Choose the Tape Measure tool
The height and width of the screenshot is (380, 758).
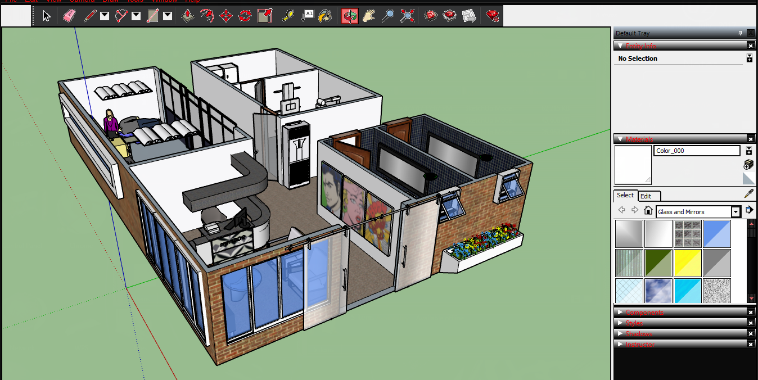coord(288,16)
